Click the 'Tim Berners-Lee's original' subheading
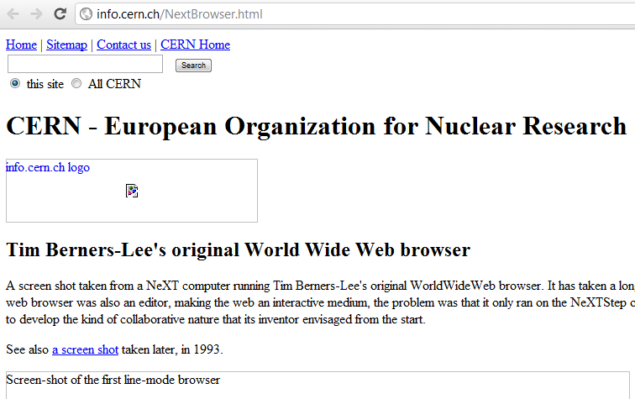The width and height of the screenshot is (635, 399). tap(238, 249)
